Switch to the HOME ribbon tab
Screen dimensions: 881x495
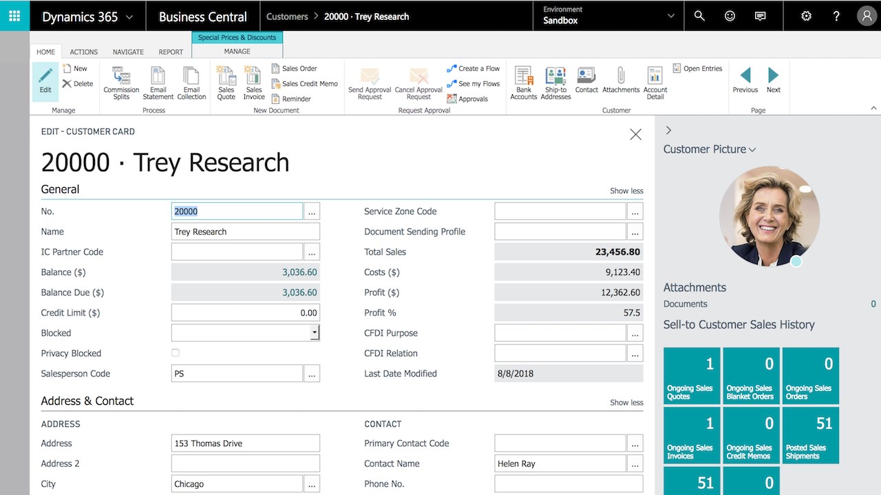tap(46, 52)
